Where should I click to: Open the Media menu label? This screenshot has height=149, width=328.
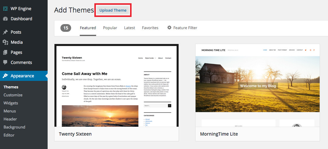click(x=17, y=42)
